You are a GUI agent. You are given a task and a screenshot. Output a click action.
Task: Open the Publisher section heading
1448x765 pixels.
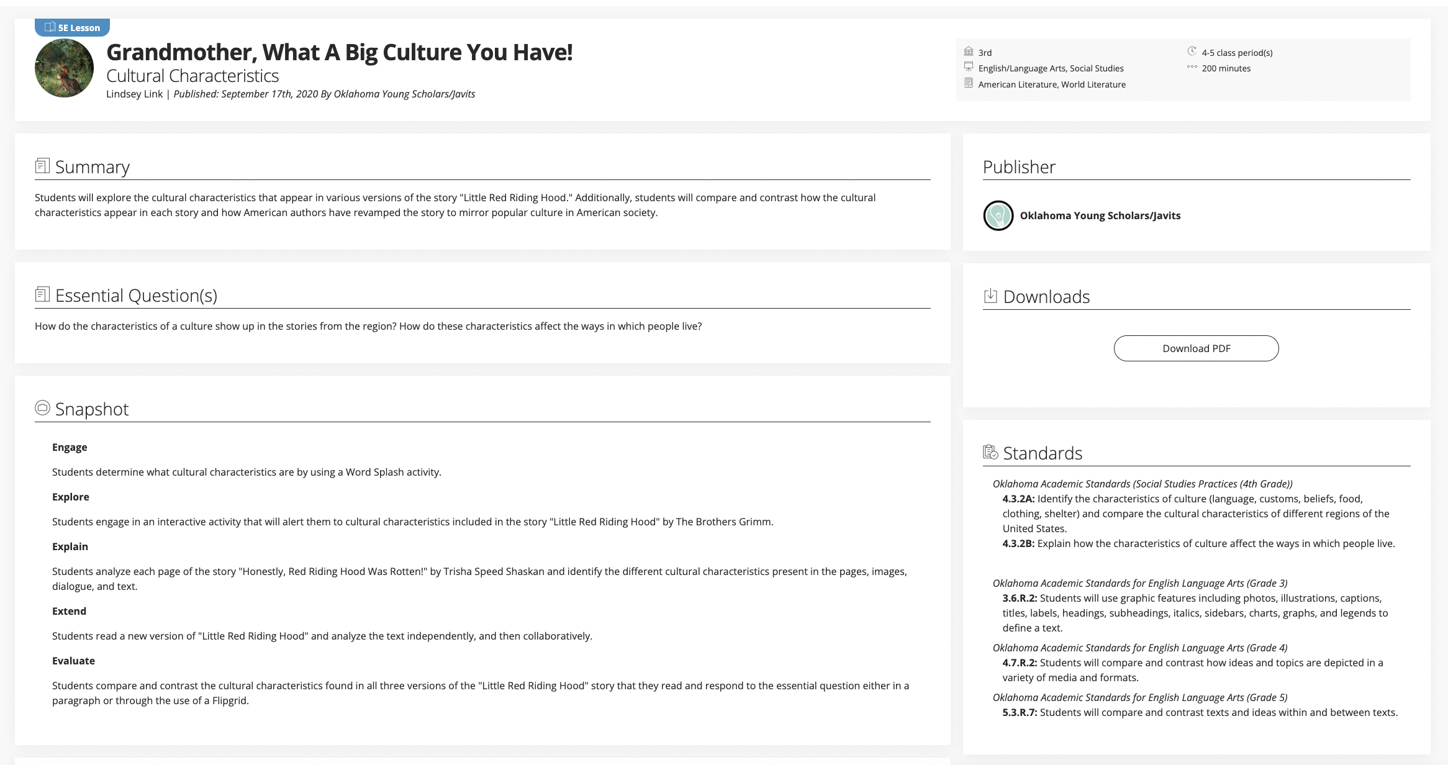[1019, 166]
